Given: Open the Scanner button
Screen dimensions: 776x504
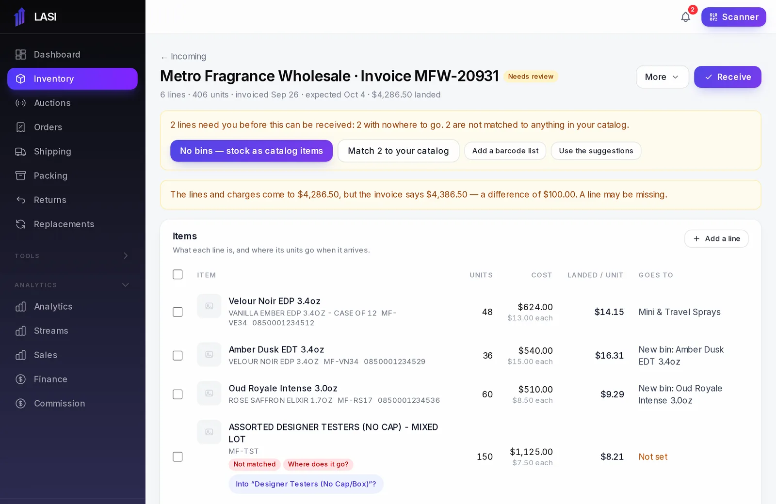Looking at the screenshot, I should pos(734,17).
